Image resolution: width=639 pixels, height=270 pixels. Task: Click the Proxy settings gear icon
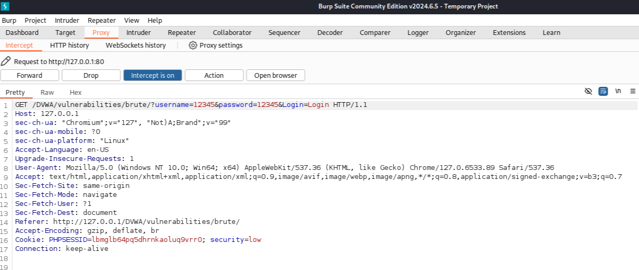[x=193, y=46]
